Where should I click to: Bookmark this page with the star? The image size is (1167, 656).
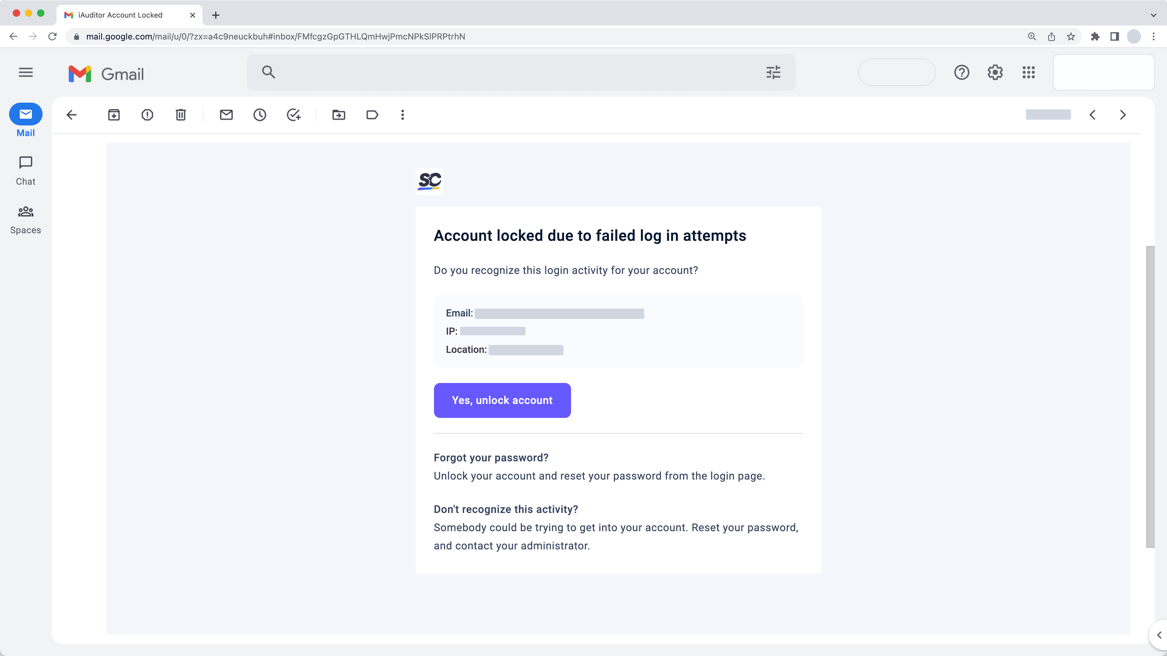[x=1071, y=37]
